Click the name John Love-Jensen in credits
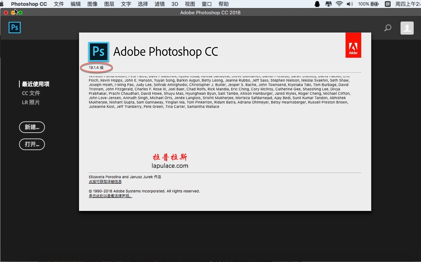Screen dimensions: 421x262 click(x=105, y=98)
